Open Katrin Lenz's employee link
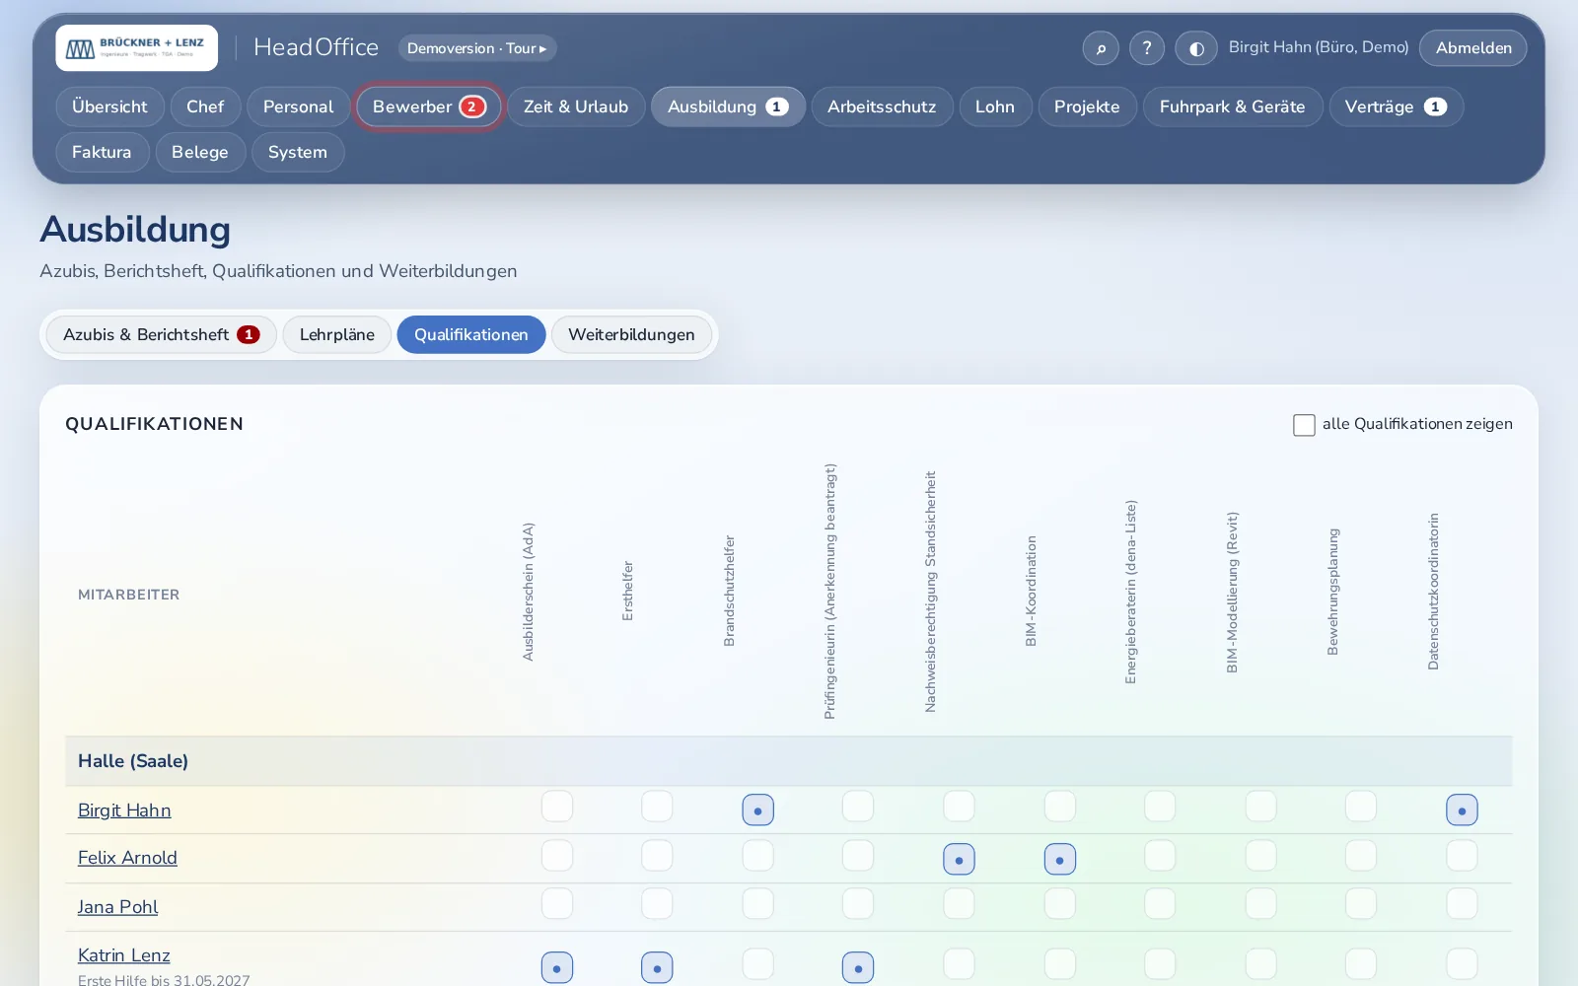This screenshot has height=986, width=1578. click(x=123, y=955)
